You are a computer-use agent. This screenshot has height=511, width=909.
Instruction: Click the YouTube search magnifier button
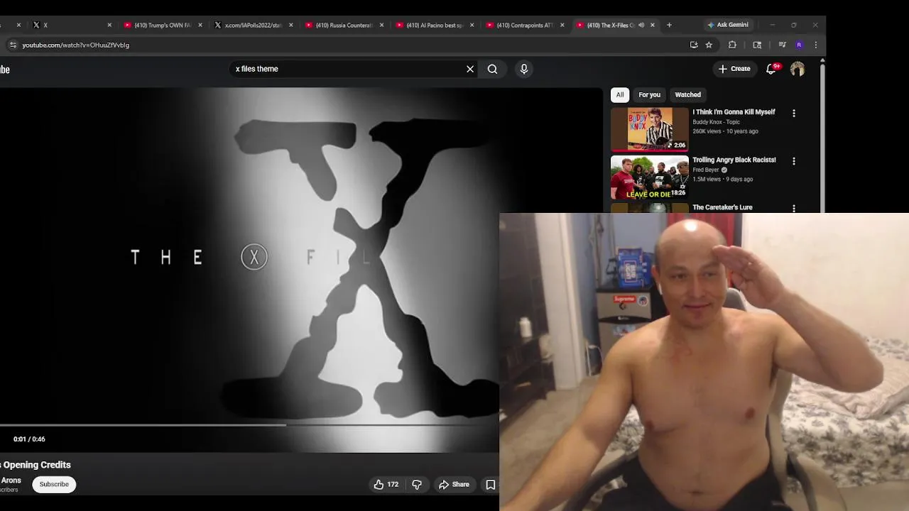point(492,69)
